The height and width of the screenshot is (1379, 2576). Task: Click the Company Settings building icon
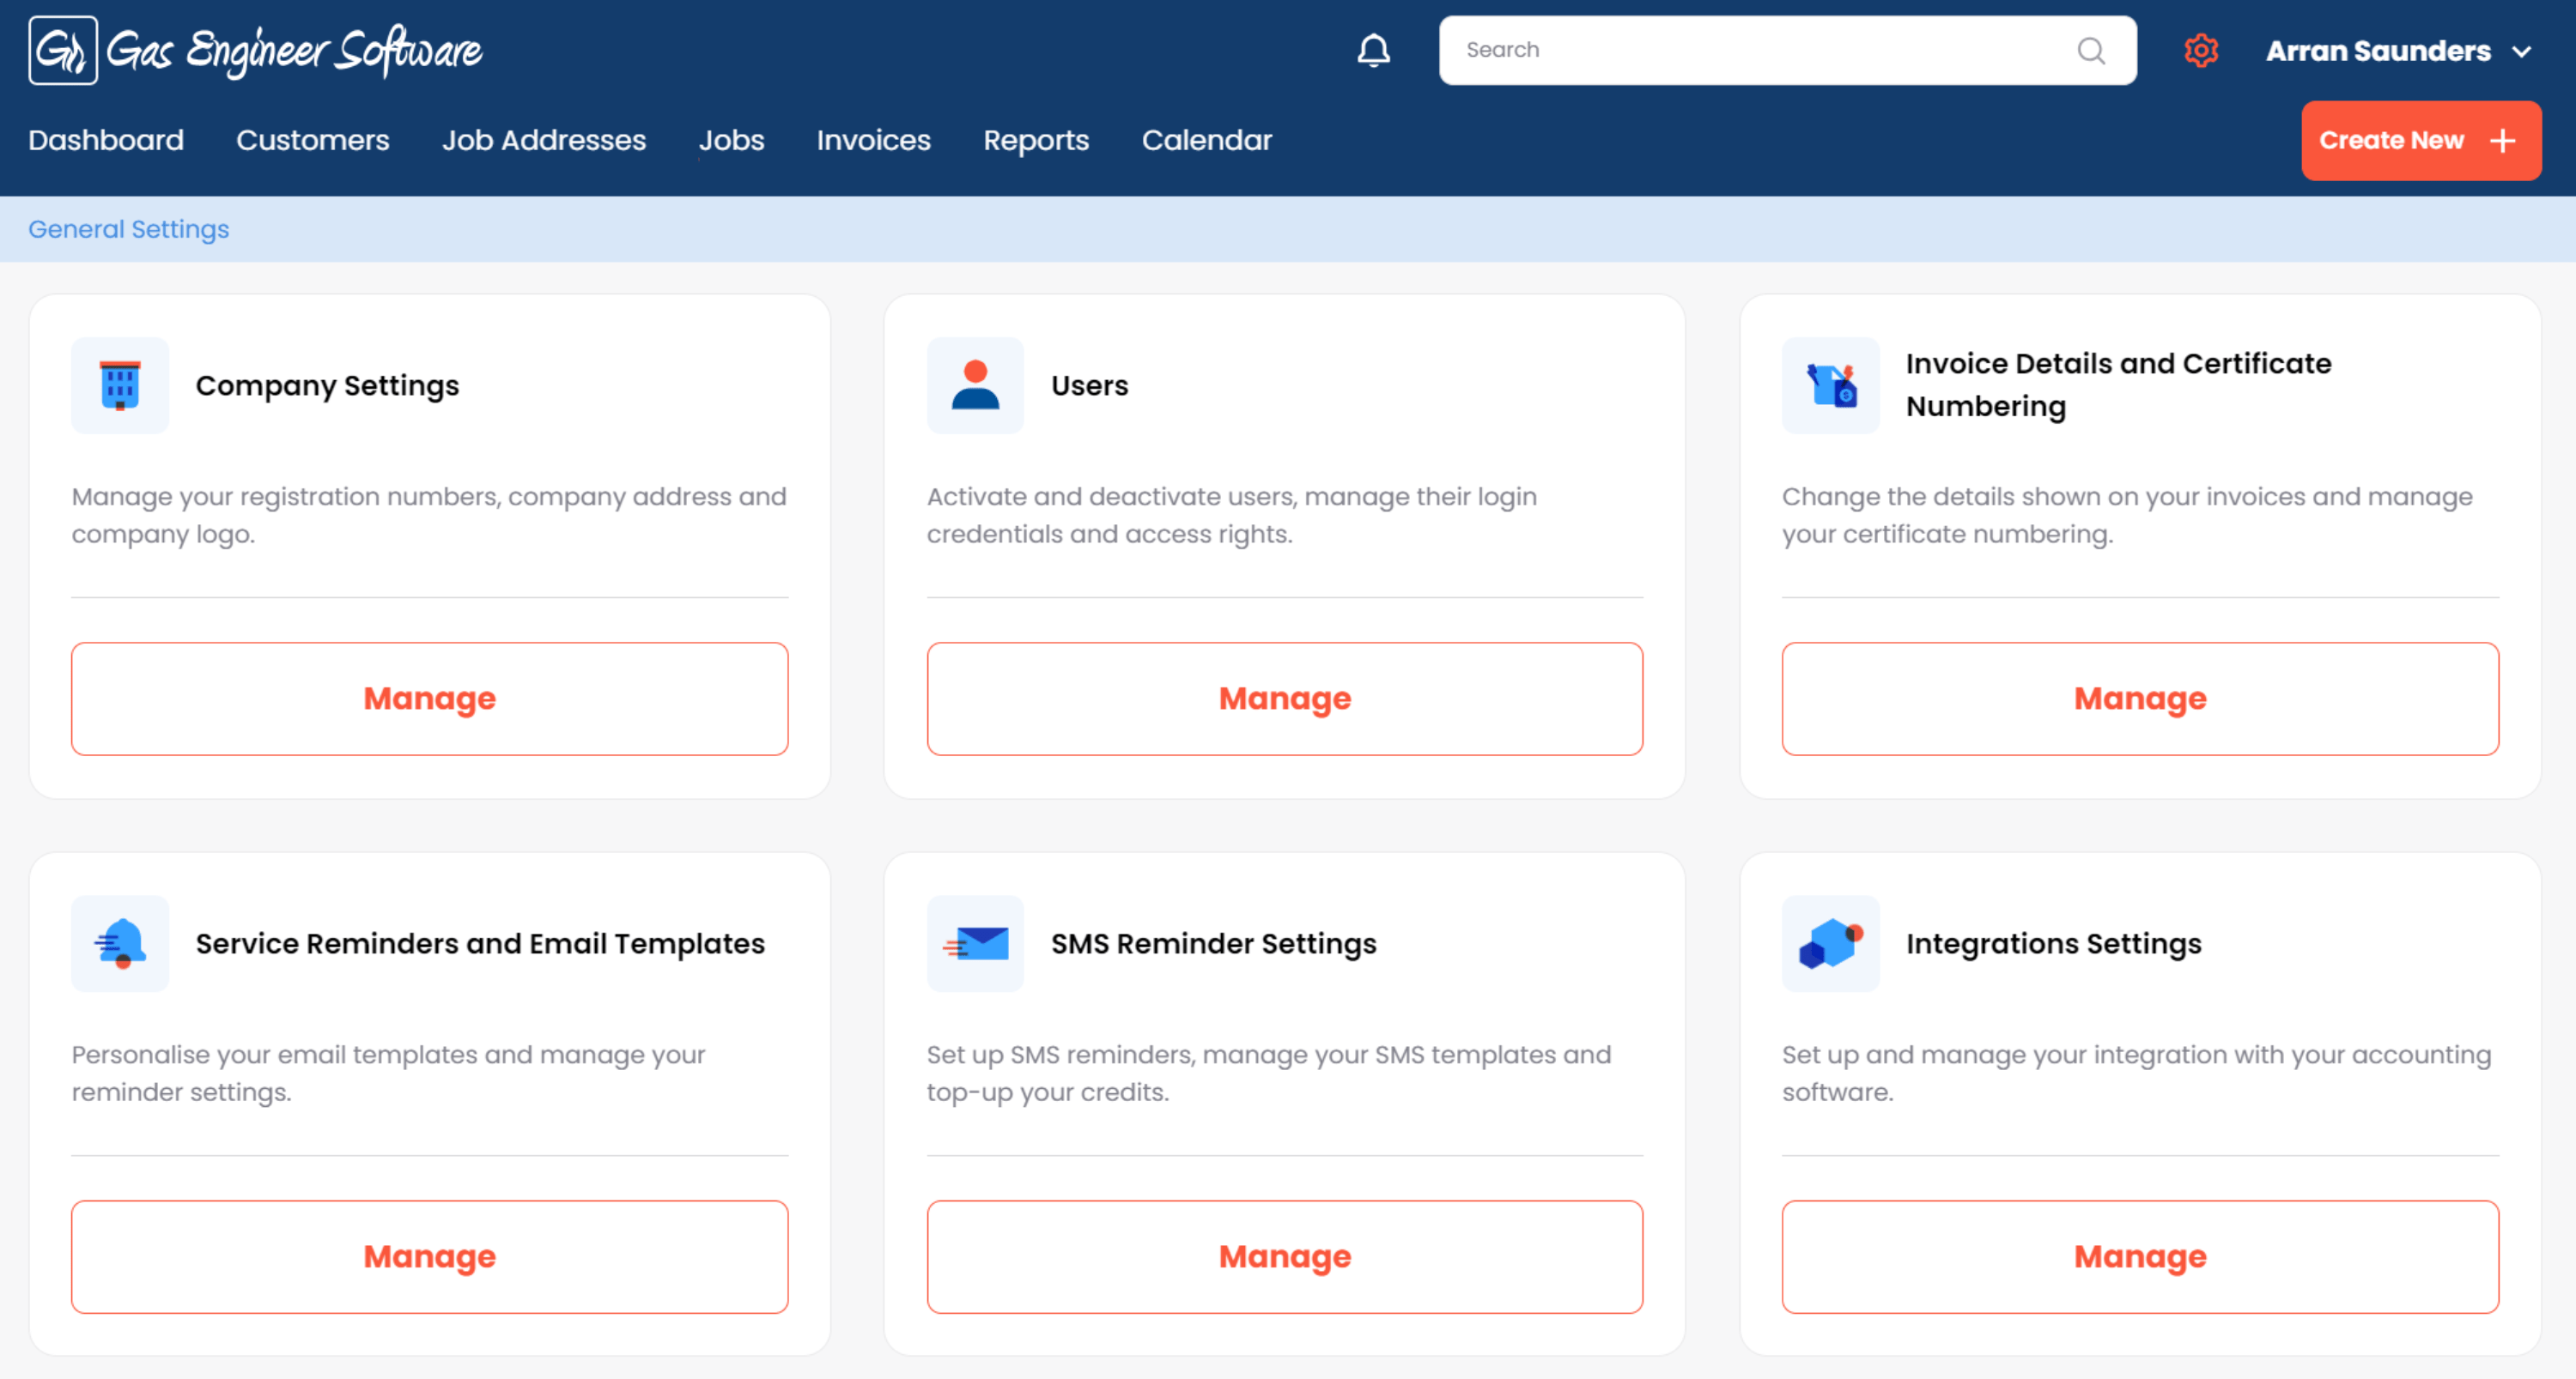(120, 385)
